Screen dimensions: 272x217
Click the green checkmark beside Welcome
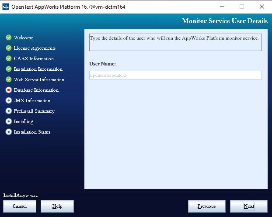click(x=8, y=38)
